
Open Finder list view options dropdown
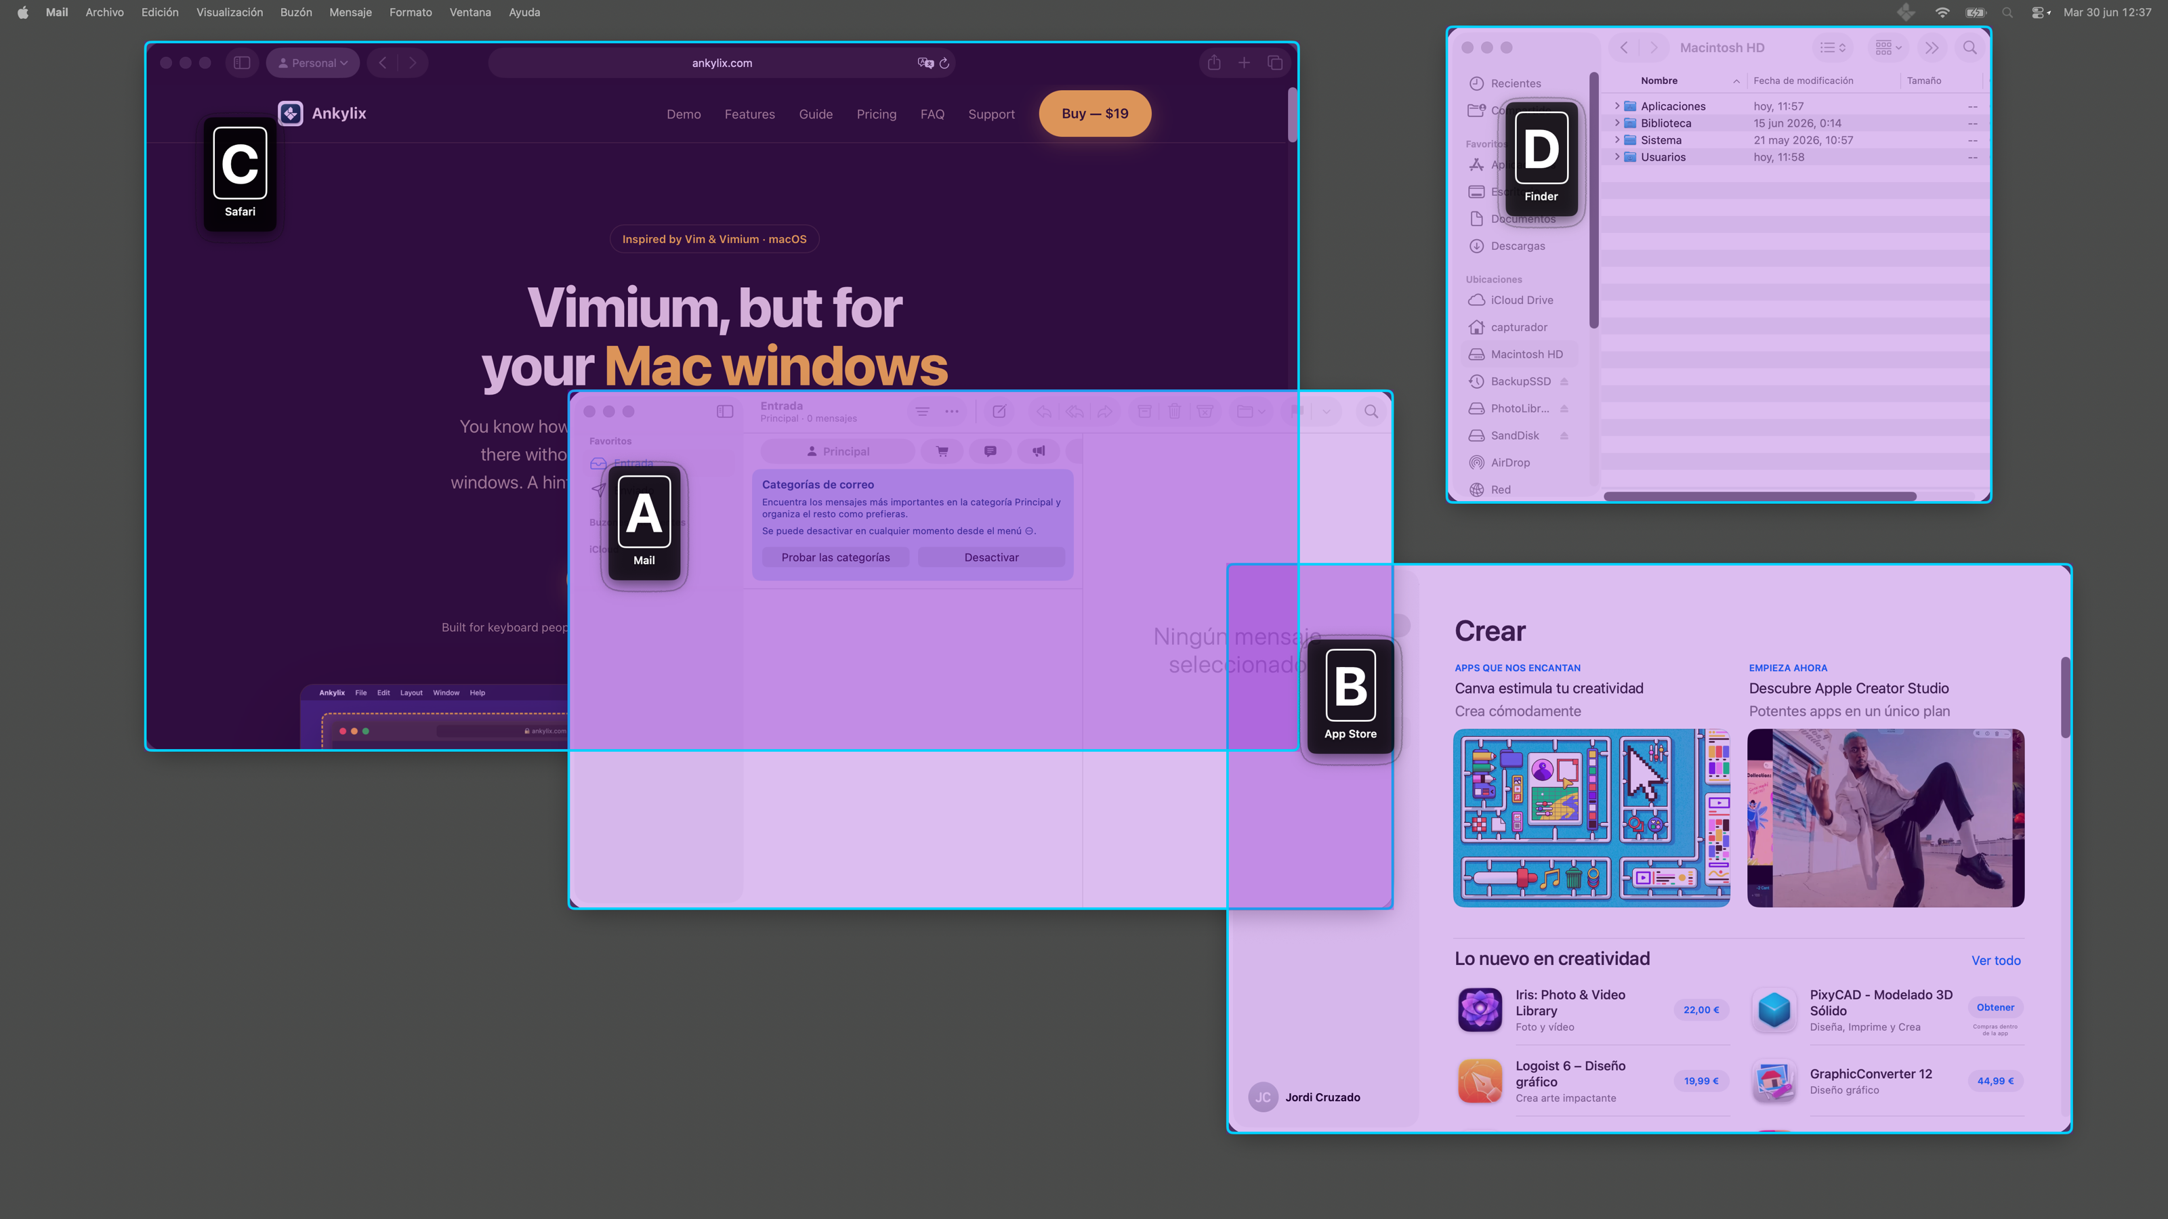click(1832, 48)
